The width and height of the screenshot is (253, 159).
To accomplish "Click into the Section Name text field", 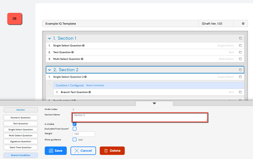I will (140, 117).
